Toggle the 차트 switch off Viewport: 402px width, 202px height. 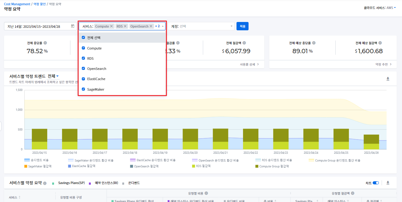pos(376,183)
